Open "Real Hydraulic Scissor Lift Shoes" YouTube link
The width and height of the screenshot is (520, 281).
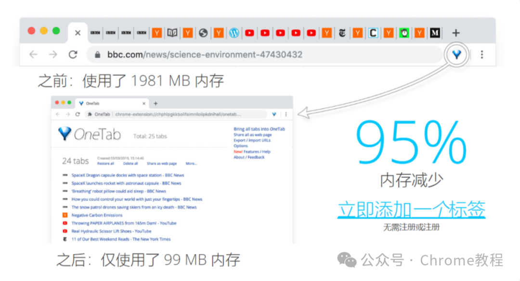coord(111,231)
